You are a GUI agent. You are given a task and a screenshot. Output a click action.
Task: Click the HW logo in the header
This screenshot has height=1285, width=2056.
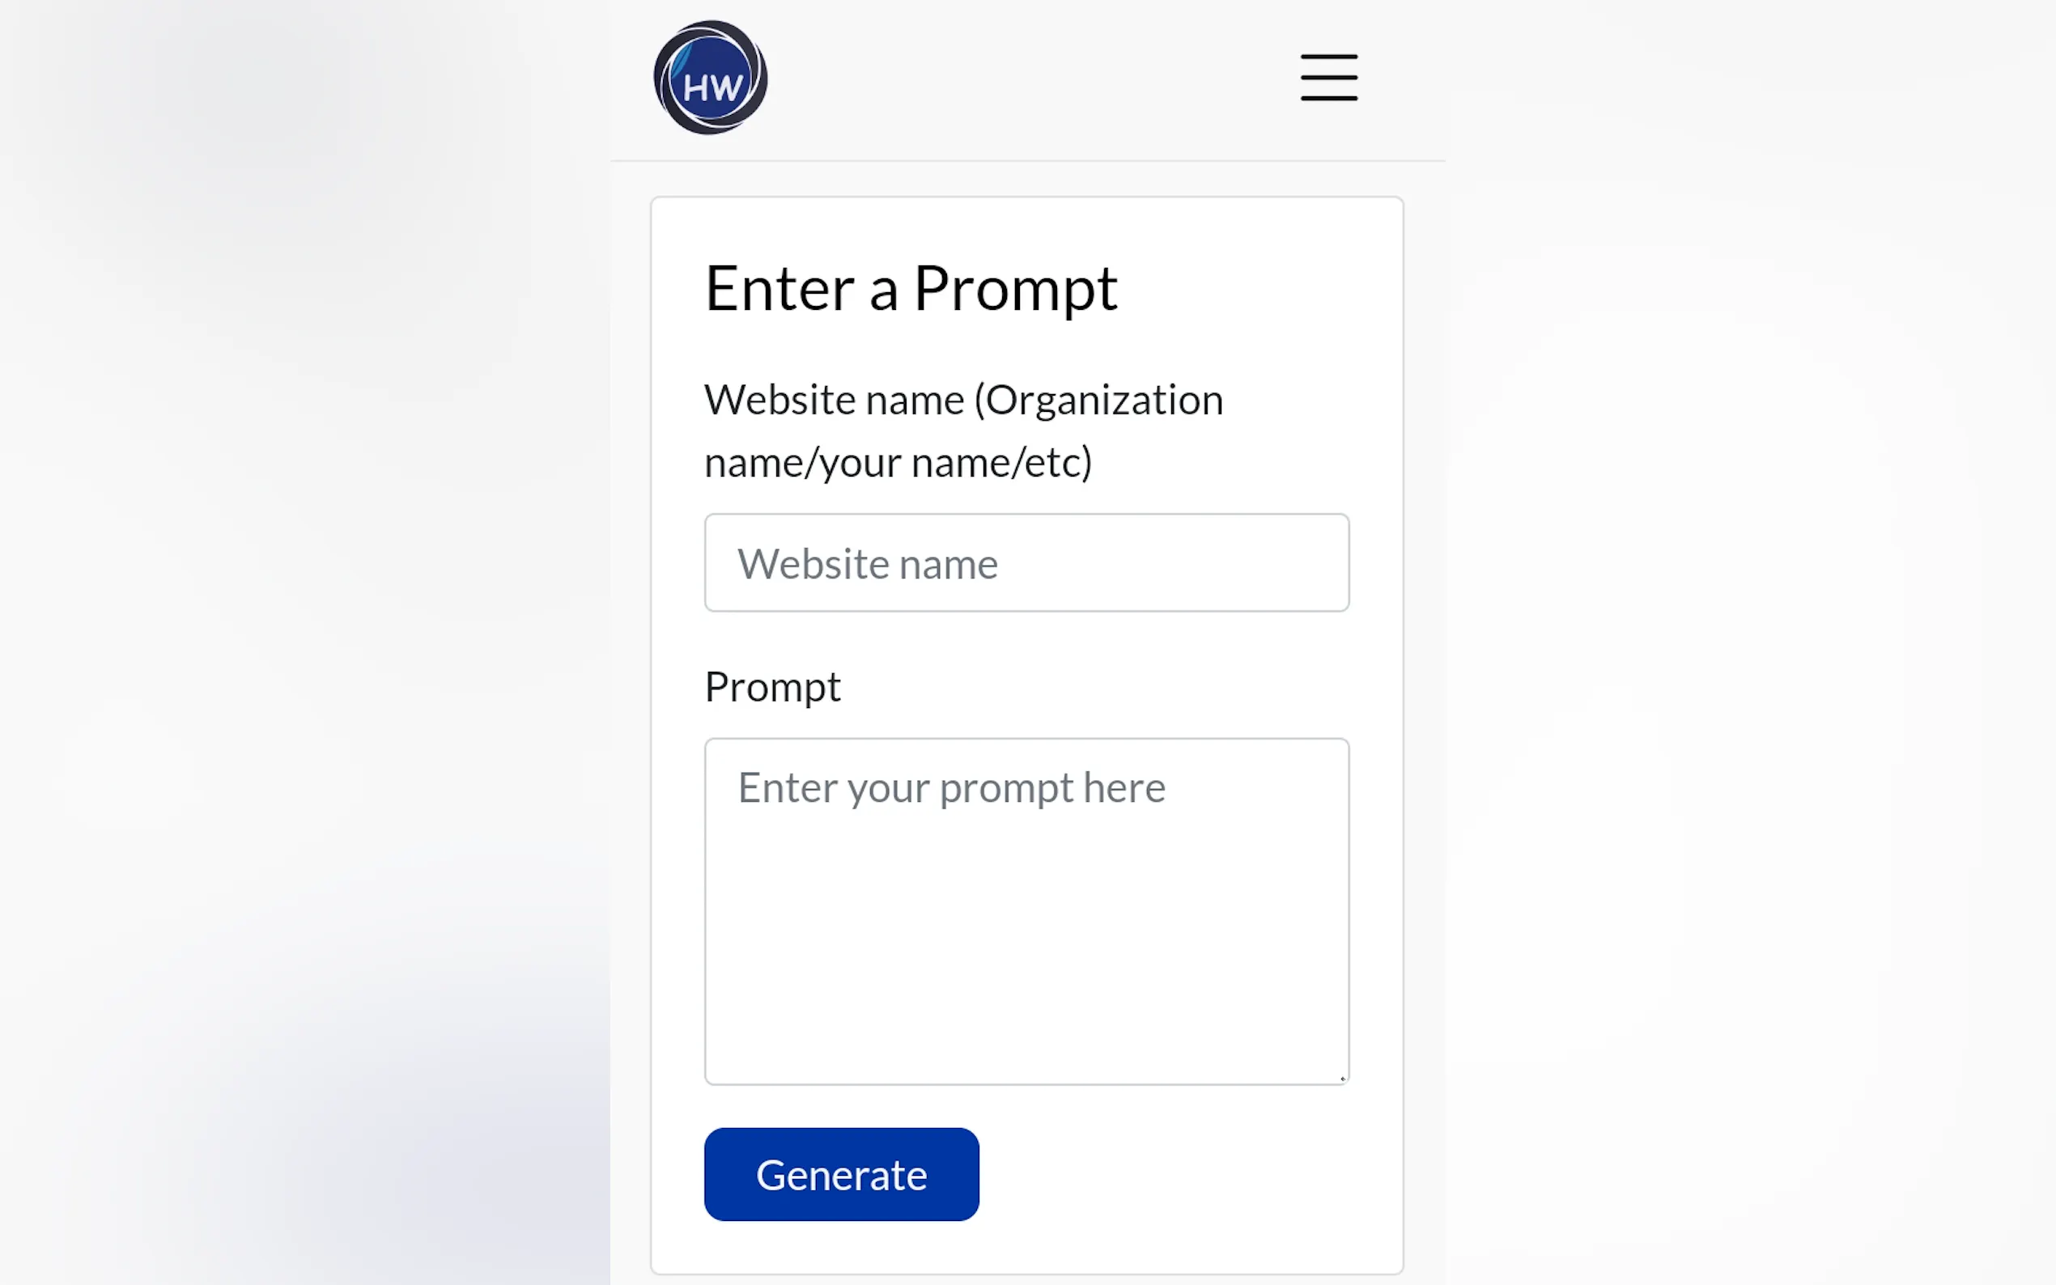[x=711, y=78]
